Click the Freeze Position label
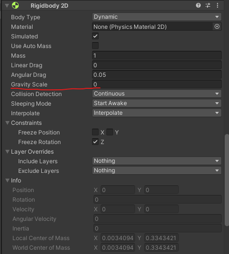229x254 pixels. [39, 133]
